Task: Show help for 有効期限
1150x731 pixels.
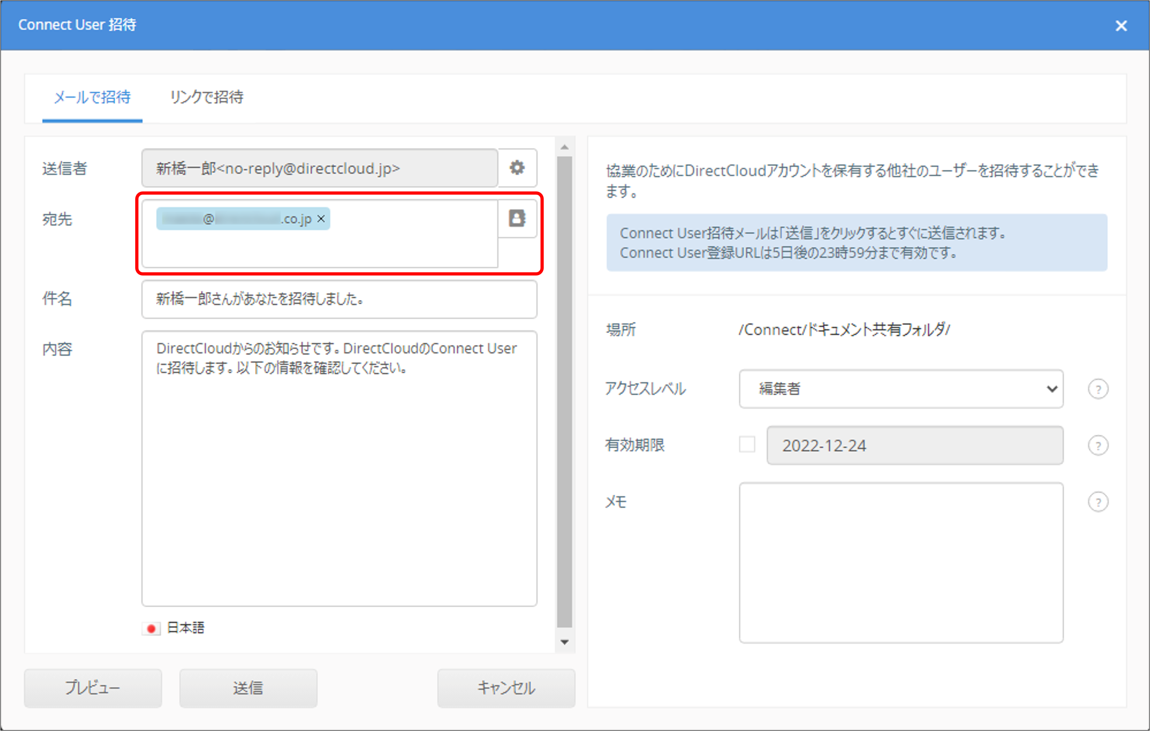Action: [x=1098, y=445]
